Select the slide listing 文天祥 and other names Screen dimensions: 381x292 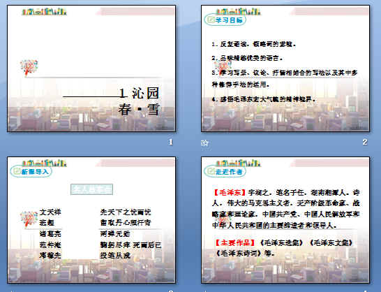[x=91, y=220]
